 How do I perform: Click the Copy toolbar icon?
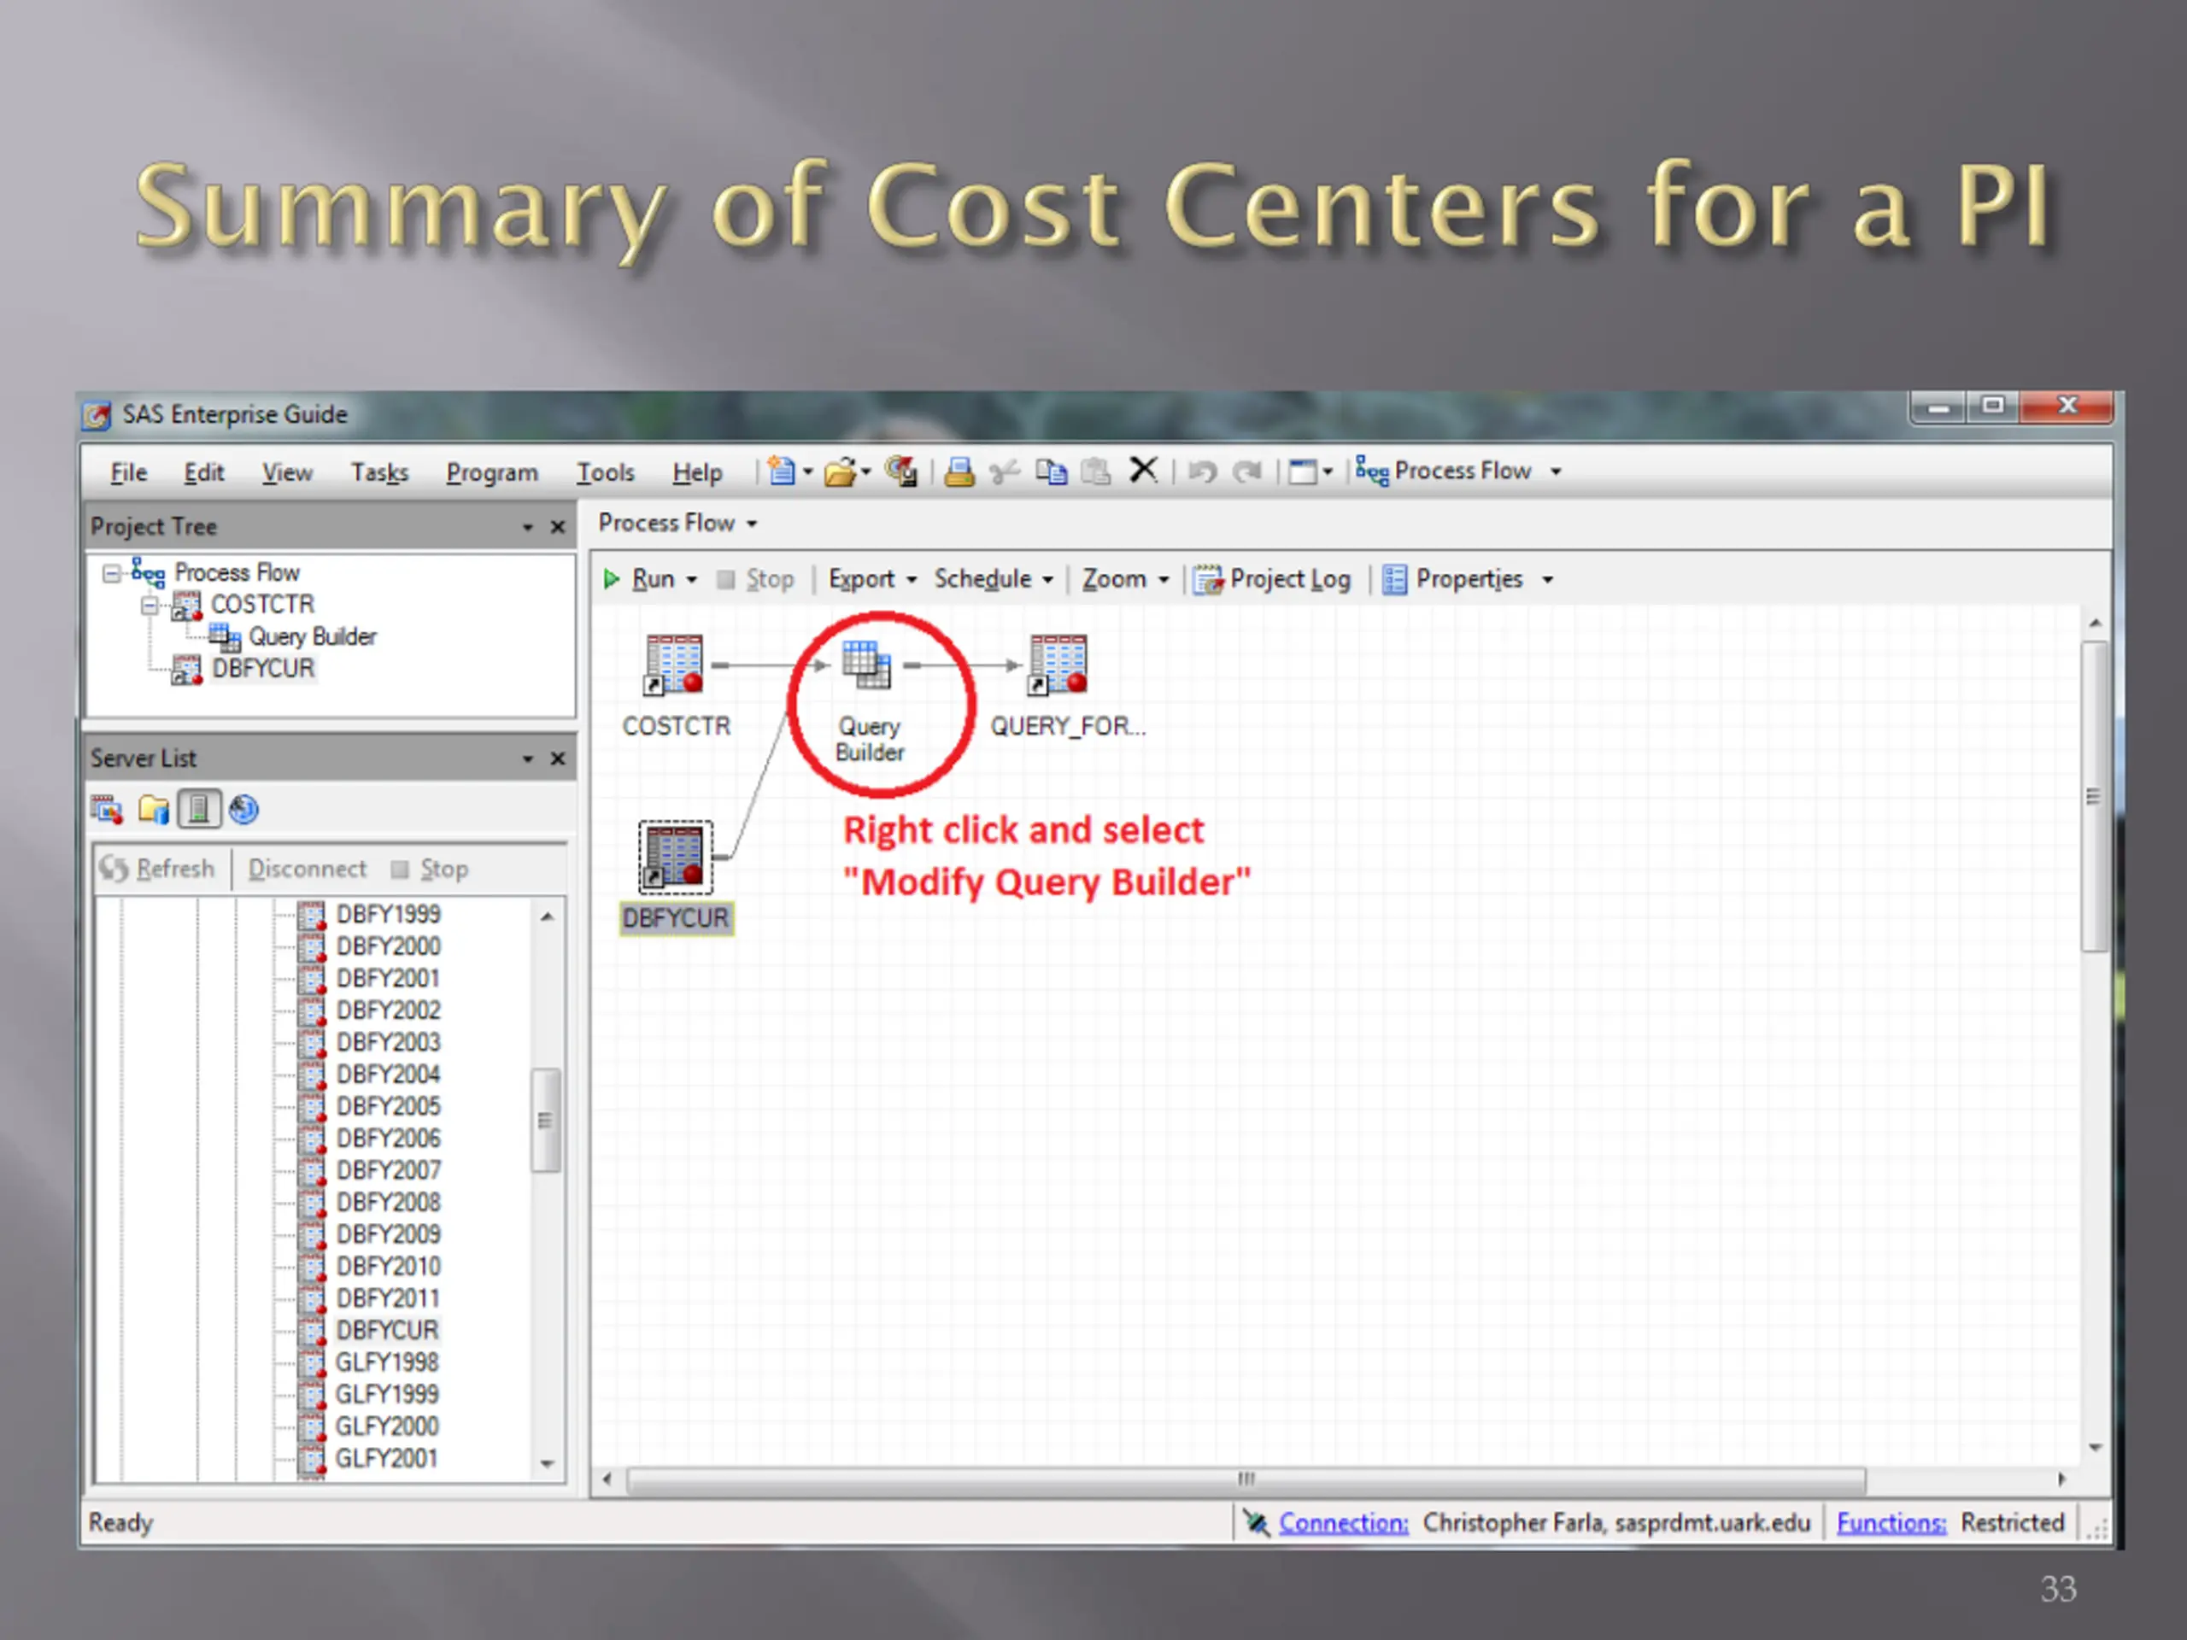click(1051, 472)
